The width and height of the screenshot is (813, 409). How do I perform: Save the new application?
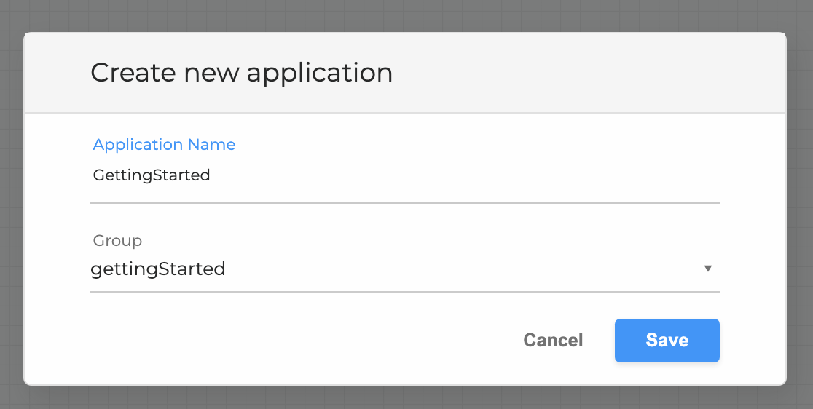coord(667,340)
